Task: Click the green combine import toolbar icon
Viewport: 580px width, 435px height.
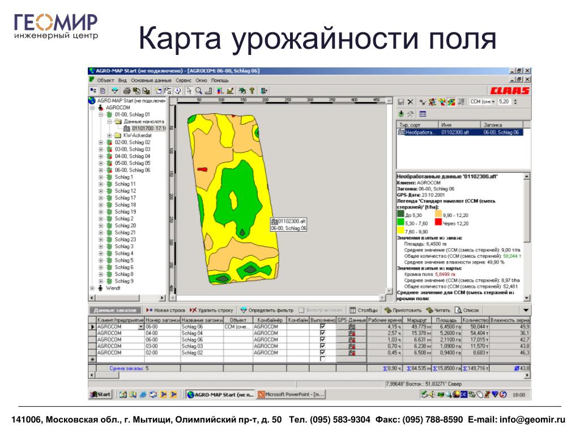Action: [242, 91]
